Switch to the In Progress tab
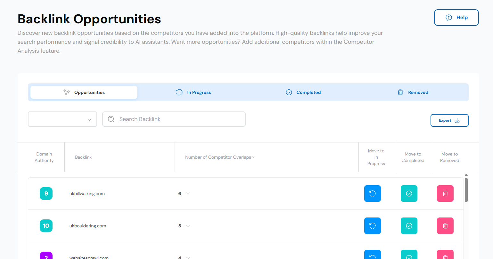Screen dimensions: 493x259 point(193,92)
